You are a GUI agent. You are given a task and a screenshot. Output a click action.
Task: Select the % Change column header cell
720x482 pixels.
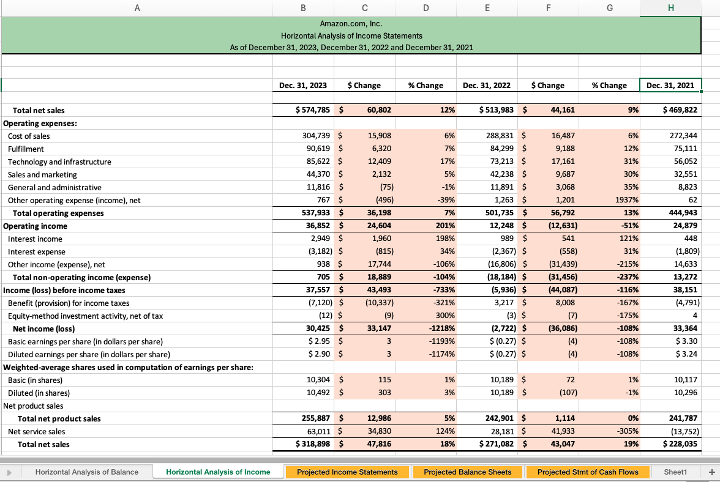[426, 85]
